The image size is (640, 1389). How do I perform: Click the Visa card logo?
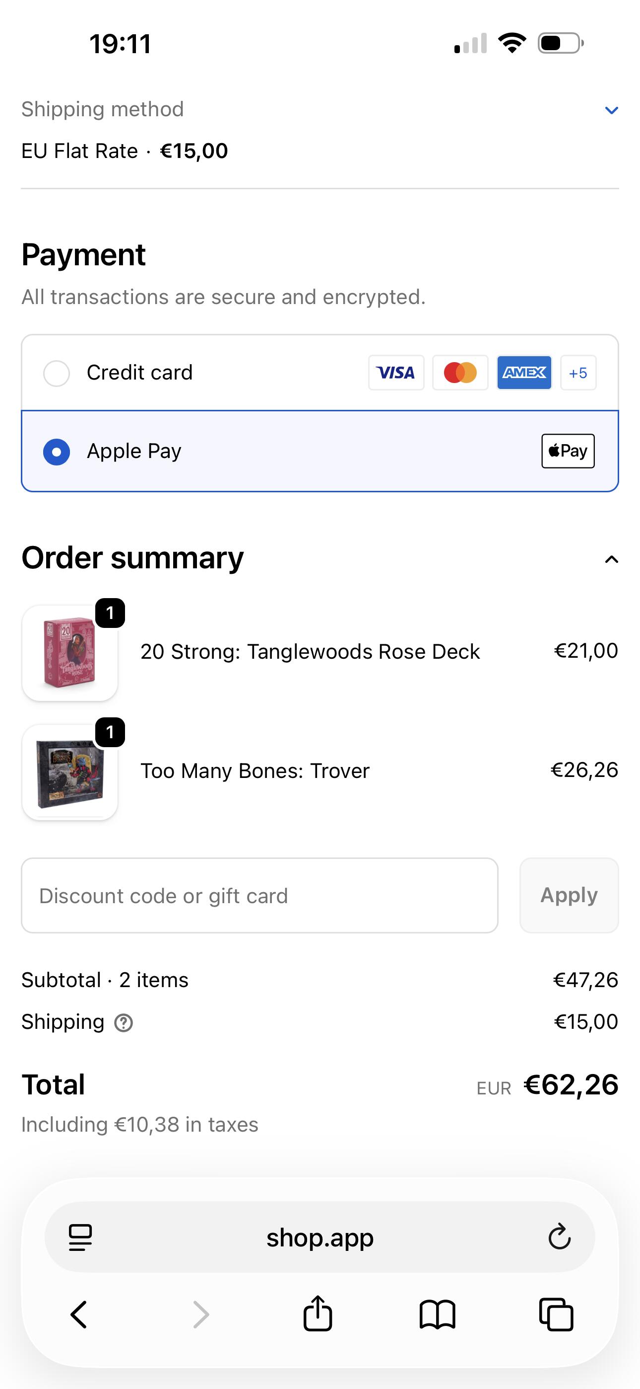point(396,373)
